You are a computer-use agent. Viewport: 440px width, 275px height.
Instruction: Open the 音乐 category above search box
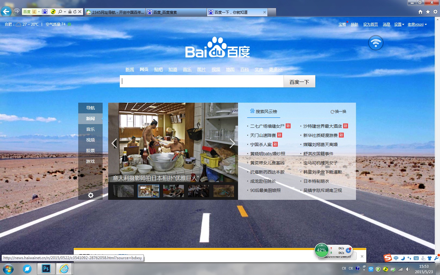(x=187, y=69)
